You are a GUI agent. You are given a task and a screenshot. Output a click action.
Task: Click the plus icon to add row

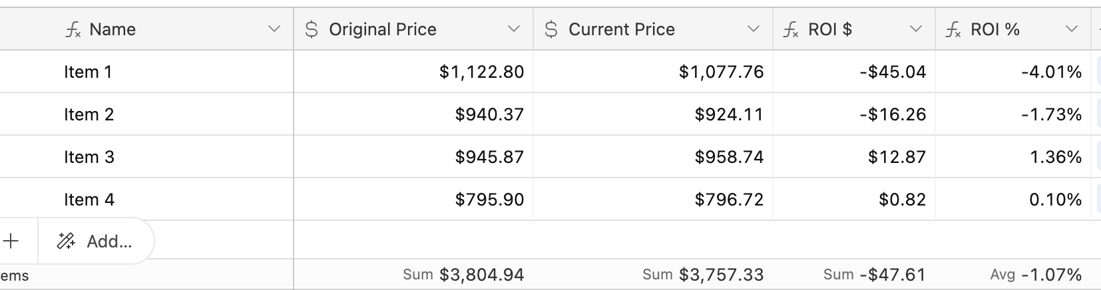click(11, 241)
